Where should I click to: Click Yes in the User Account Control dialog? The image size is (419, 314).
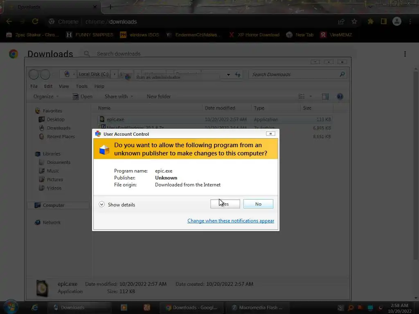[x=225, y=204]
